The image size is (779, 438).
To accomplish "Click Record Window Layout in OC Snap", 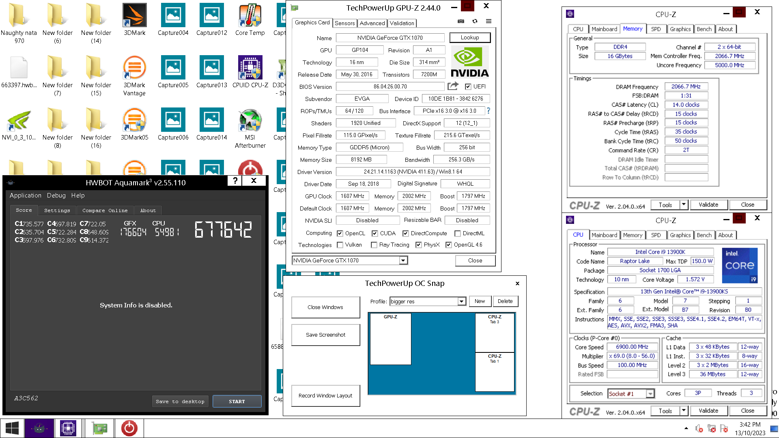I will pyautogui.click(x=325, y=395).
